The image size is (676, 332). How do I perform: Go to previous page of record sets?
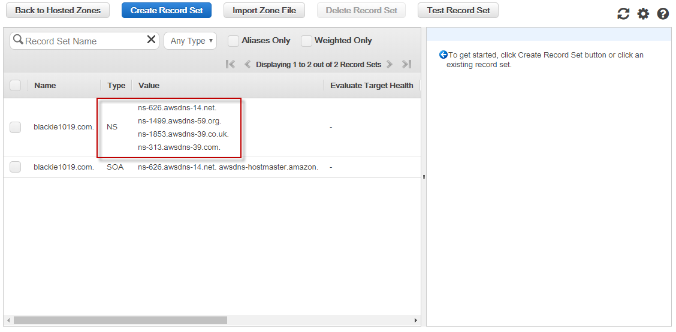pyautogui.click(x=248, y=64)
